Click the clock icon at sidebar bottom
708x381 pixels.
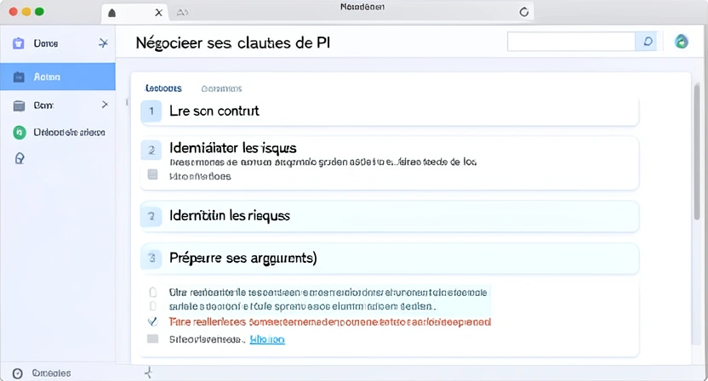click(18, 373)
